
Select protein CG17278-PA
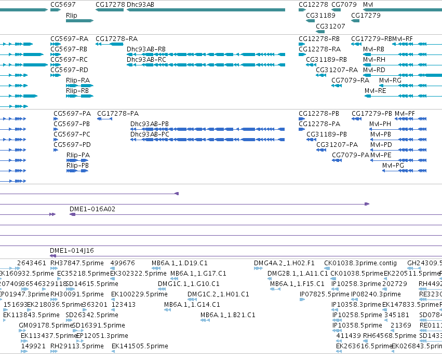tap(104, 119)
